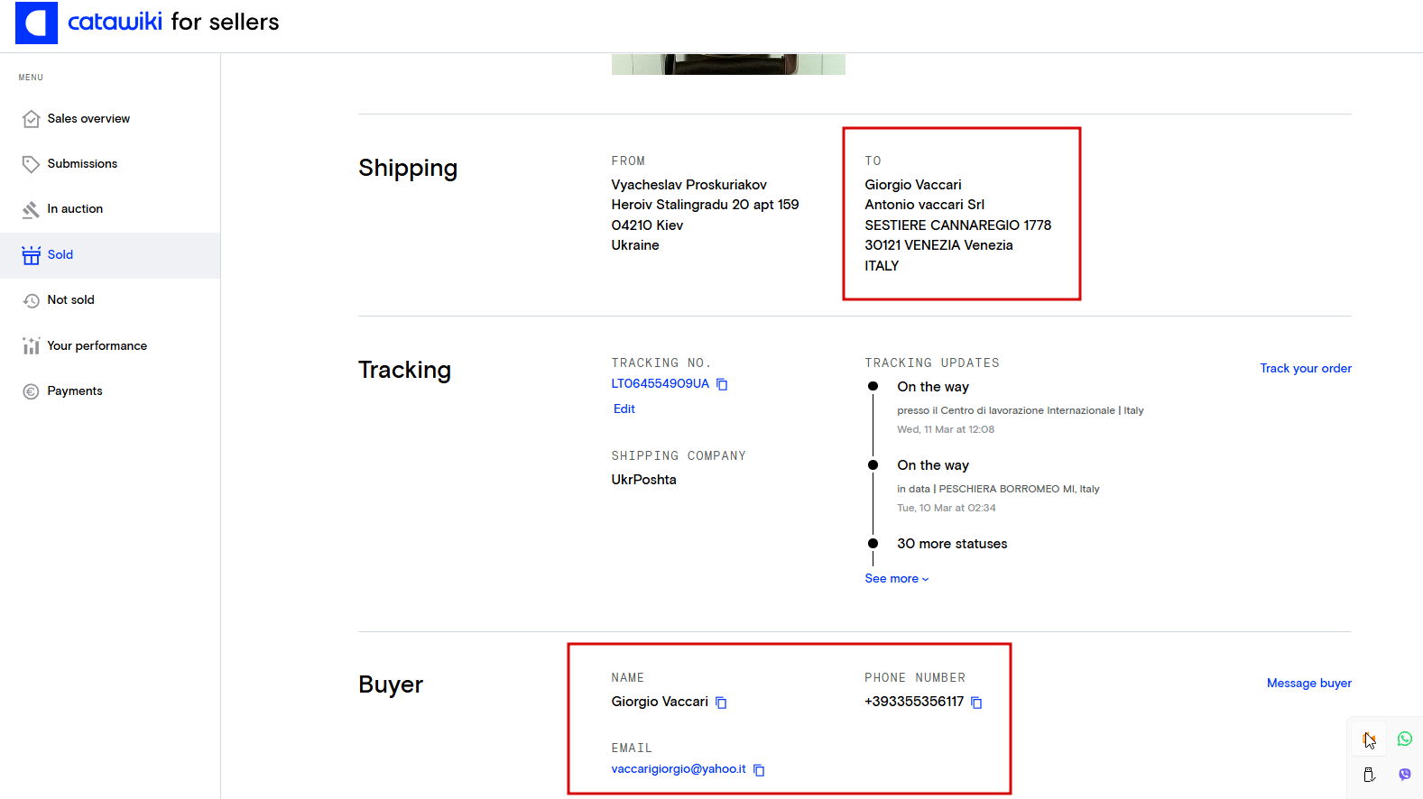This screenshot has height=799, width=1423.
Task: Open tracking number LT064554909UA link
Action: (x=660, y=384)
